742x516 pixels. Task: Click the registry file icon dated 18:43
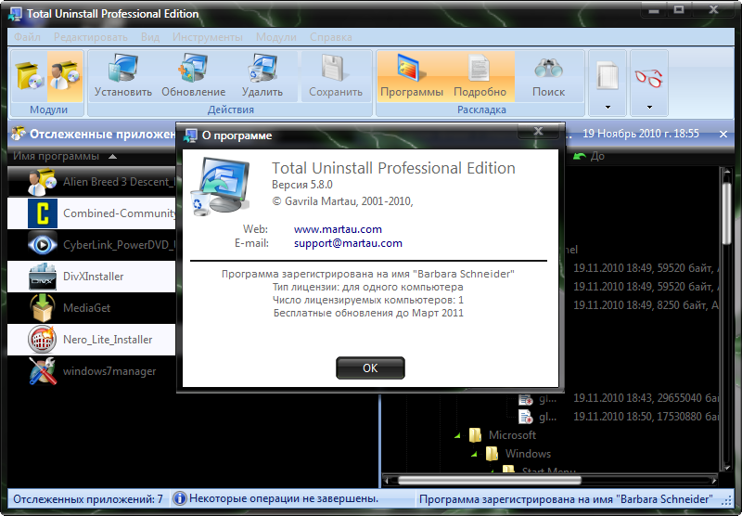tap(525, 398)
